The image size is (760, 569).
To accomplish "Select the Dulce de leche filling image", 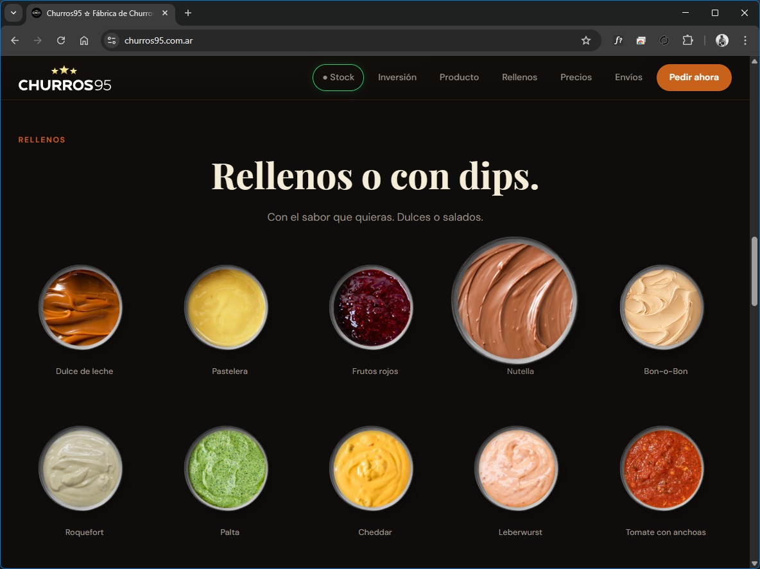I will (x=80, y=307).
